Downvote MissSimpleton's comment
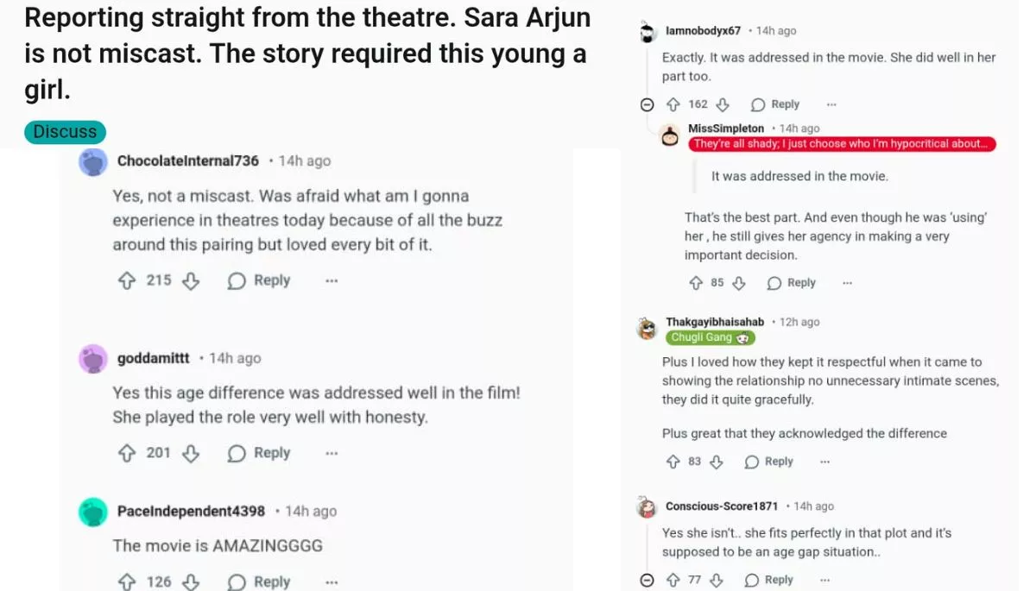1036x591 pixels. point(739,283)
